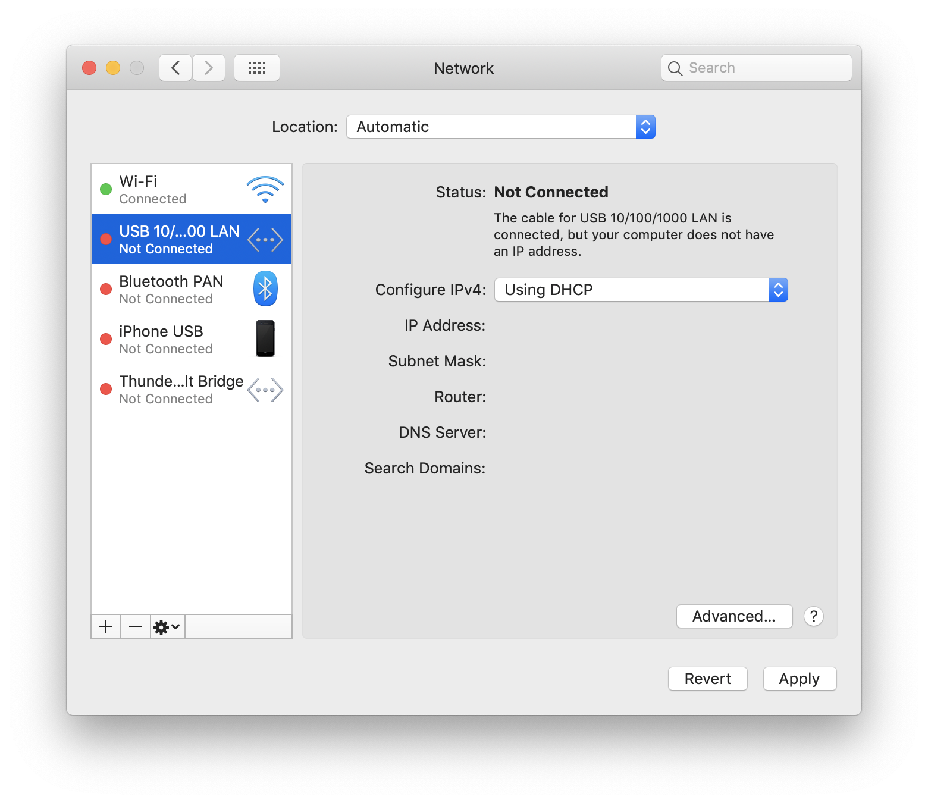This screenshot has width=928, height=803.
Task: Click the Wi-Fi signal icon
Action: [265, 190]
